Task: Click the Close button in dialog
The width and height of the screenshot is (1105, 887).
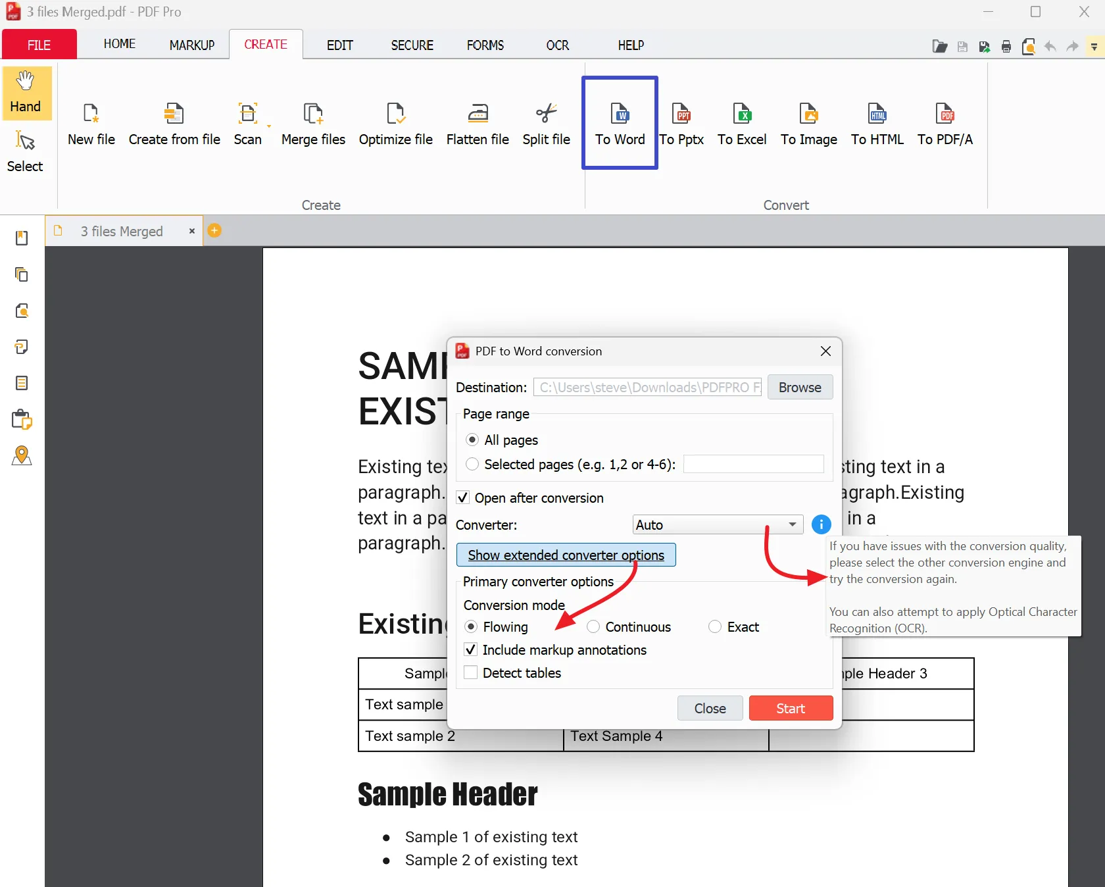Action: tap(710, 708)
